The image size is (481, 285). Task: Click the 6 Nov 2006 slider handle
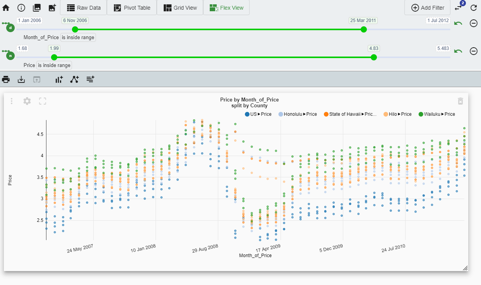click(x=75, y=29)
